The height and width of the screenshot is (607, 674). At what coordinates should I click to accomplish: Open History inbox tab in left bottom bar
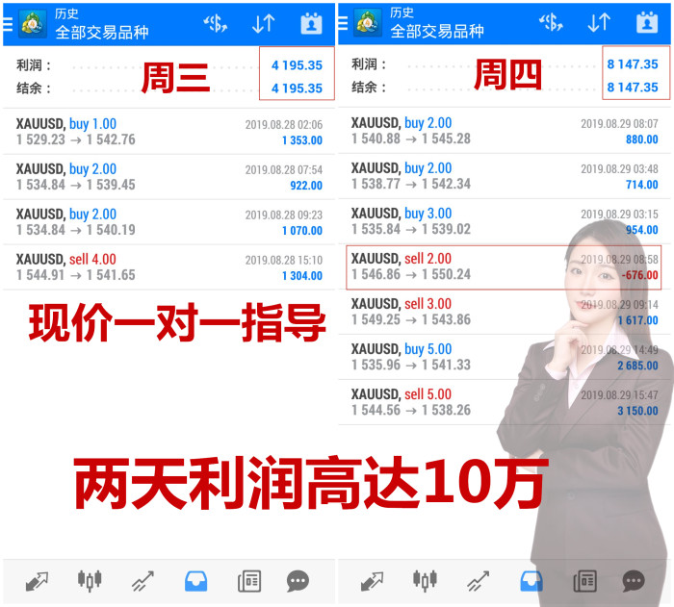click(x=196, y=581)
